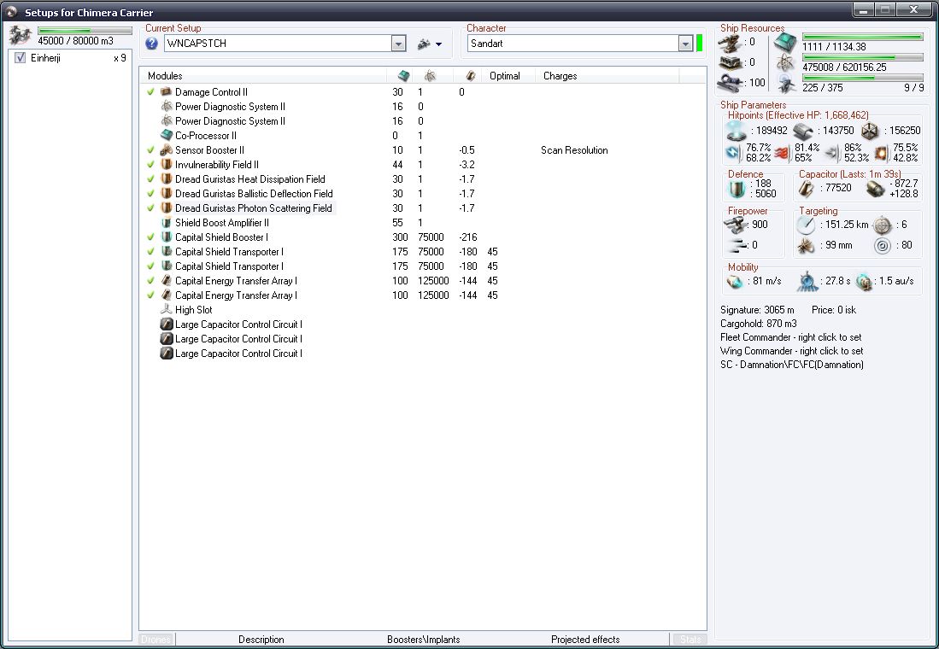Click the drone bay capacity progress bar
The height and width of the screenshot is (649, 939).
(x=85, y=30)
